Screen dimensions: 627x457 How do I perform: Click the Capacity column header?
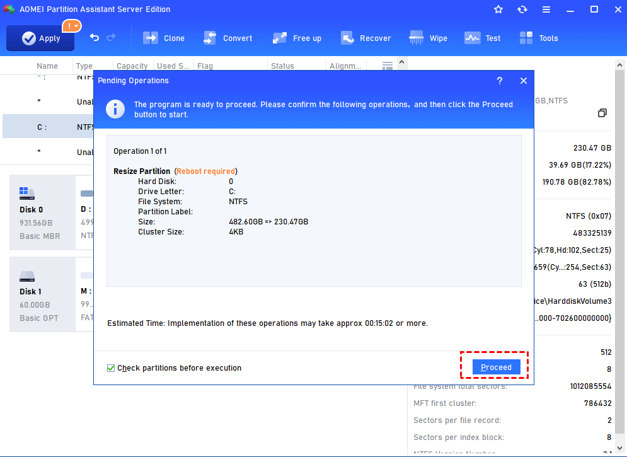pos(132,66)
